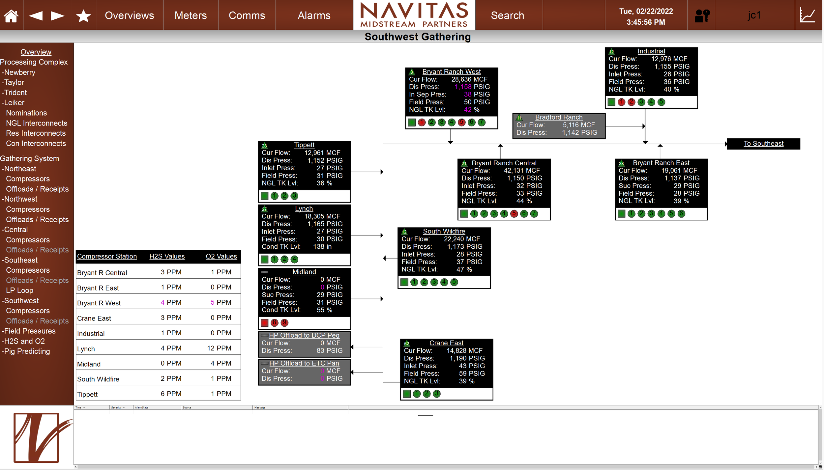Click the back navigation arrow
The width and height of the screenshot is (824, 470).
[36, 15]
